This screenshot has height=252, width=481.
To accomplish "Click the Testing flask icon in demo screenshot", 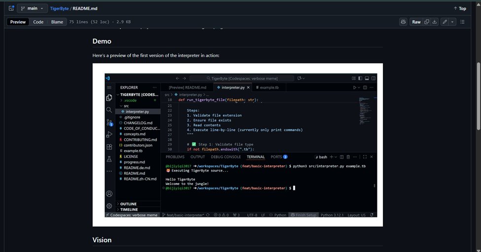I will pos(109,159).
